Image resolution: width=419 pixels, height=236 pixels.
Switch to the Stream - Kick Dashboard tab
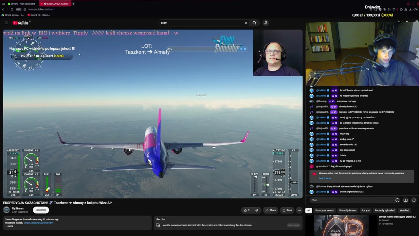pos(22,4)
